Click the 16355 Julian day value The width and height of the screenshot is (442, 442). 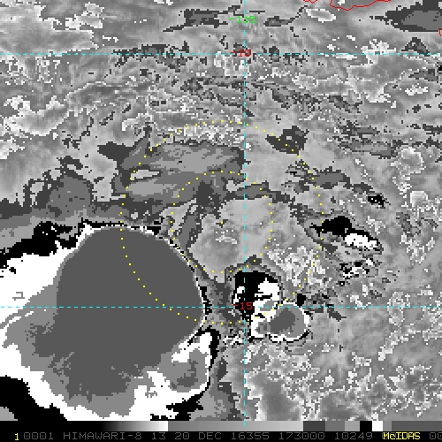coord(249,436)
